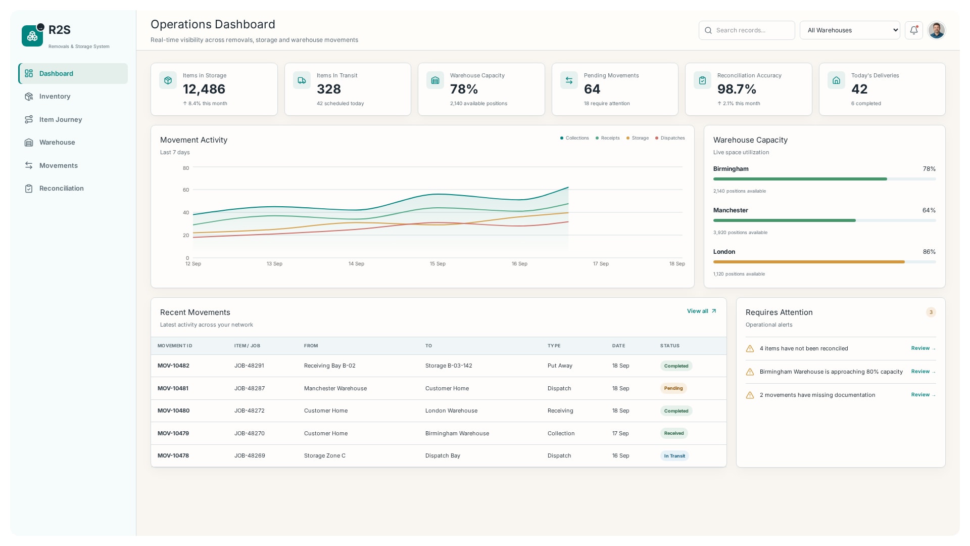Viewport: 970px width, 546px height.
Task: Open Item Journey in the sidebar
Action: tap(73, 120)
